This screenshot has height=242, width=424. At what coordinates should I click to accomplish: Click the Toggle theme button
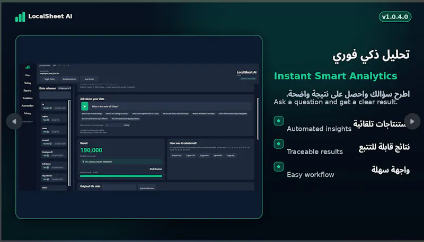coord(49,79)
